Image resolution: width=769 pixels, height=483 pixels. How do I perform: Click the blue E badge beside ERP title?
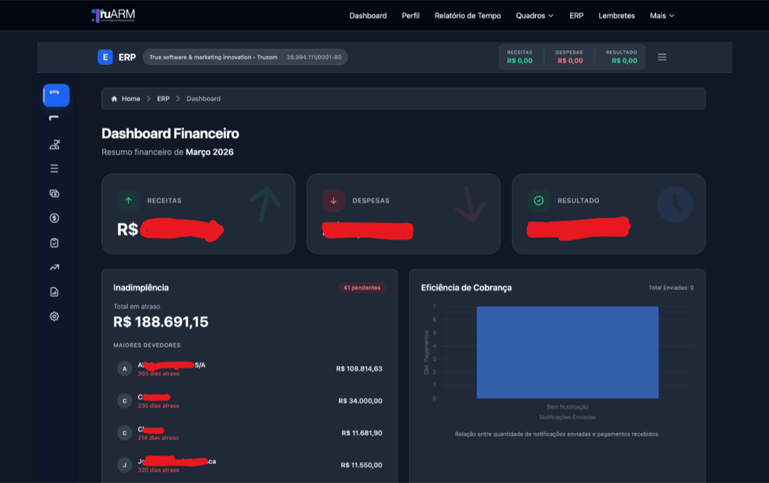[105, 57]
